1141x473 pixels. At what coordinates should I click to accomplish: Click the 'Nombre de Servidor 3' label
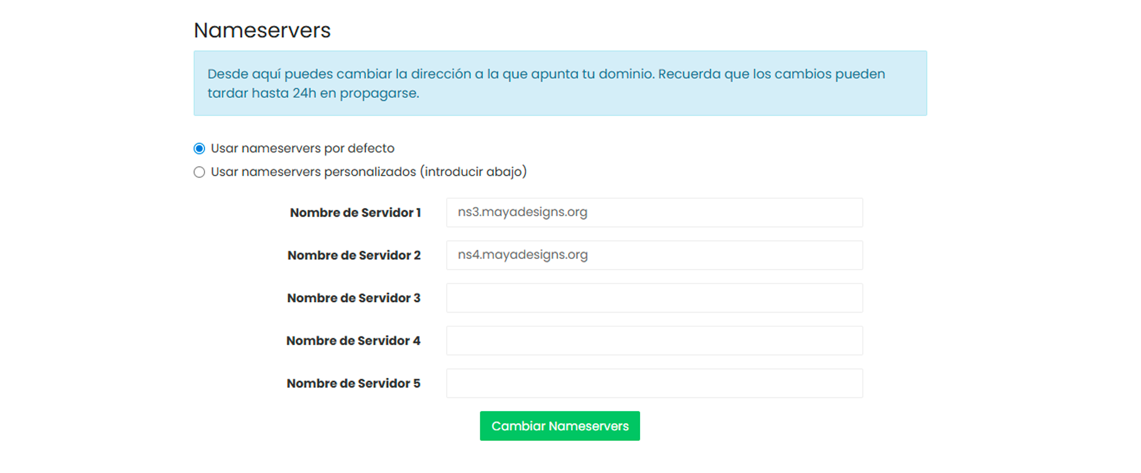[354, 298]
